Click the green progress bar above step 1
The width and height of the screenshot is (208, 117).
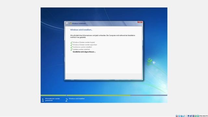[x=53, y=95]
